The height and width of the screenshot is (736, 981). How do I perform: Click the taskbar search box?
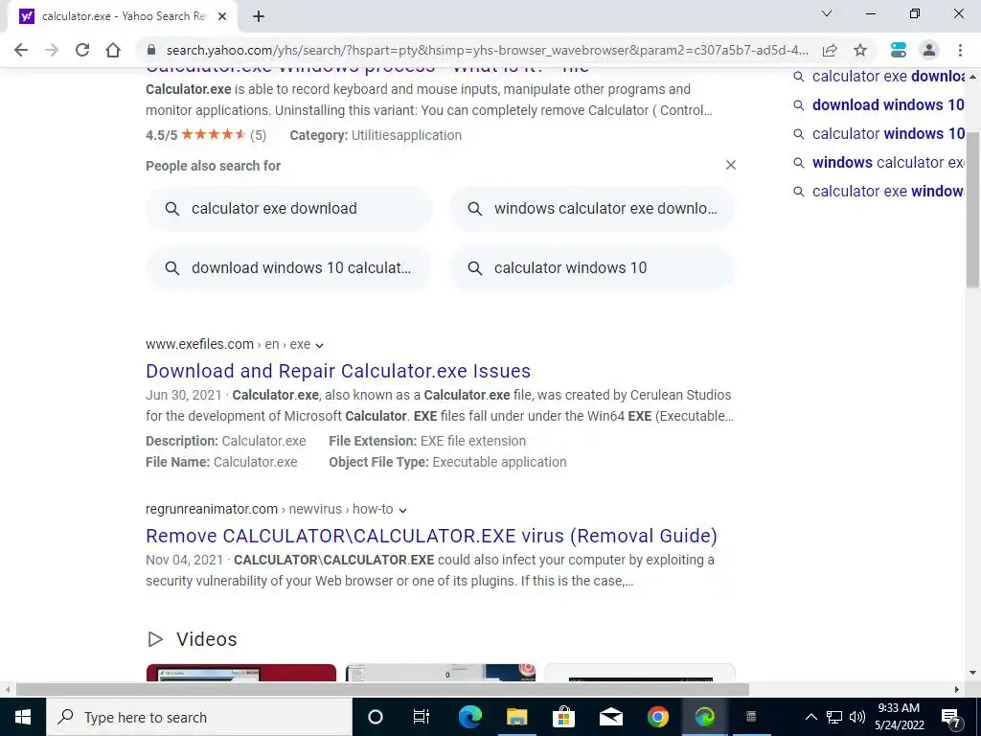click(x=199, y=717)
